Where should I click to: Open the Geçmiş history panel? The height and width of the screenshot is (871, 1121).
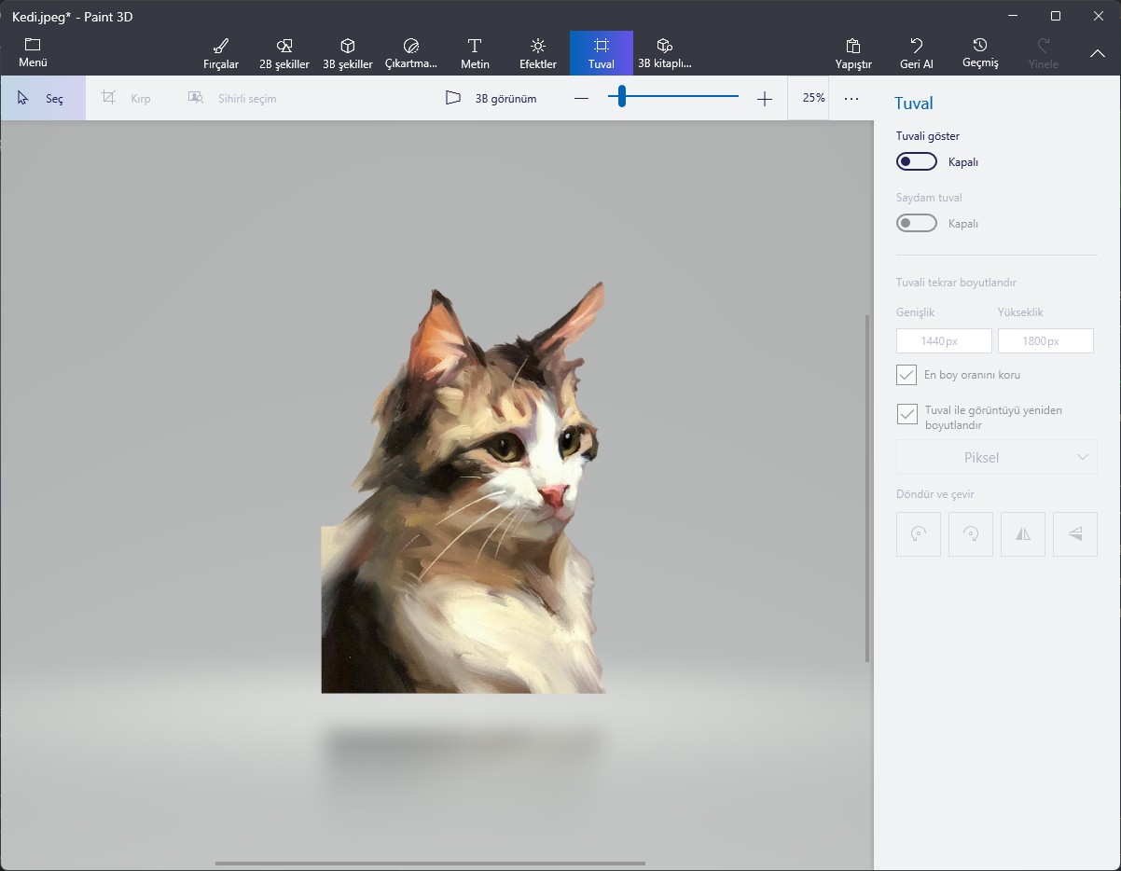tap(980, 53)
